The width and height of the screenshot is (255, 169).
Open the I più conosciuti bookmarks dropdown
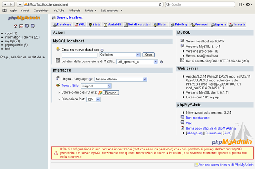point(111,11)
